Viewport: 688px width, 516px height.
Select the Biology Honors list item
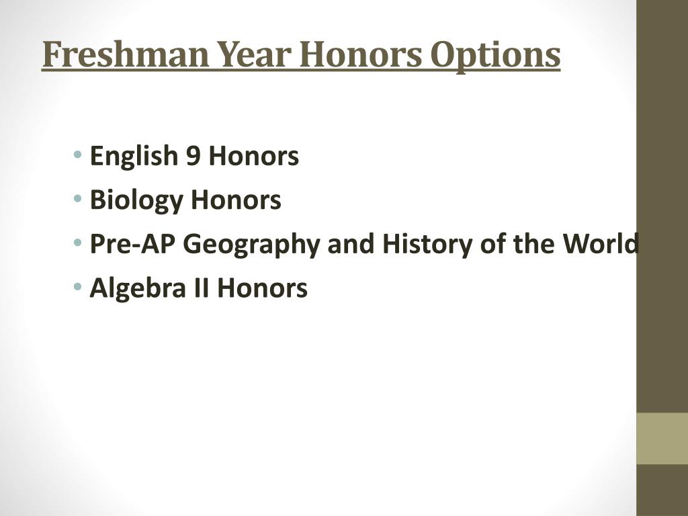click(185, 200)
